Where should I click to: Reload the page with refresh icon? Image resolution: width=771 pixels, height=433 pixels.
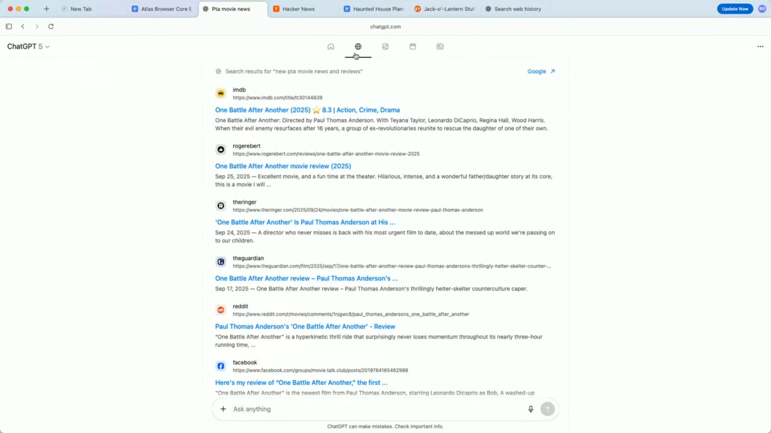click(51, 26)
